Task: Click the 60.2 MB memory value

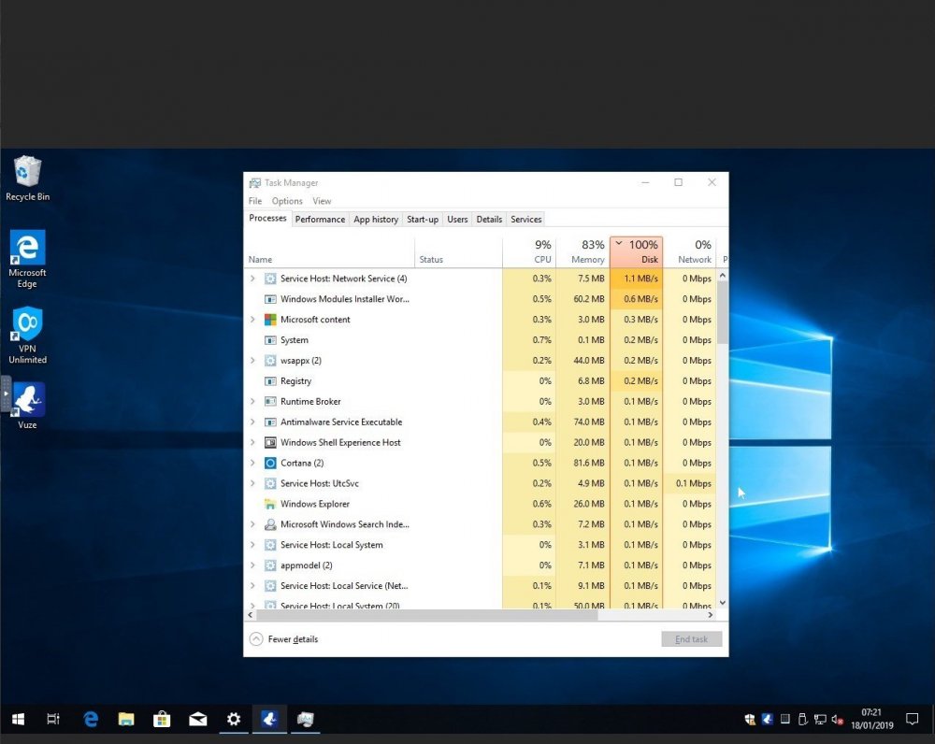Action: tap(589, 299)
